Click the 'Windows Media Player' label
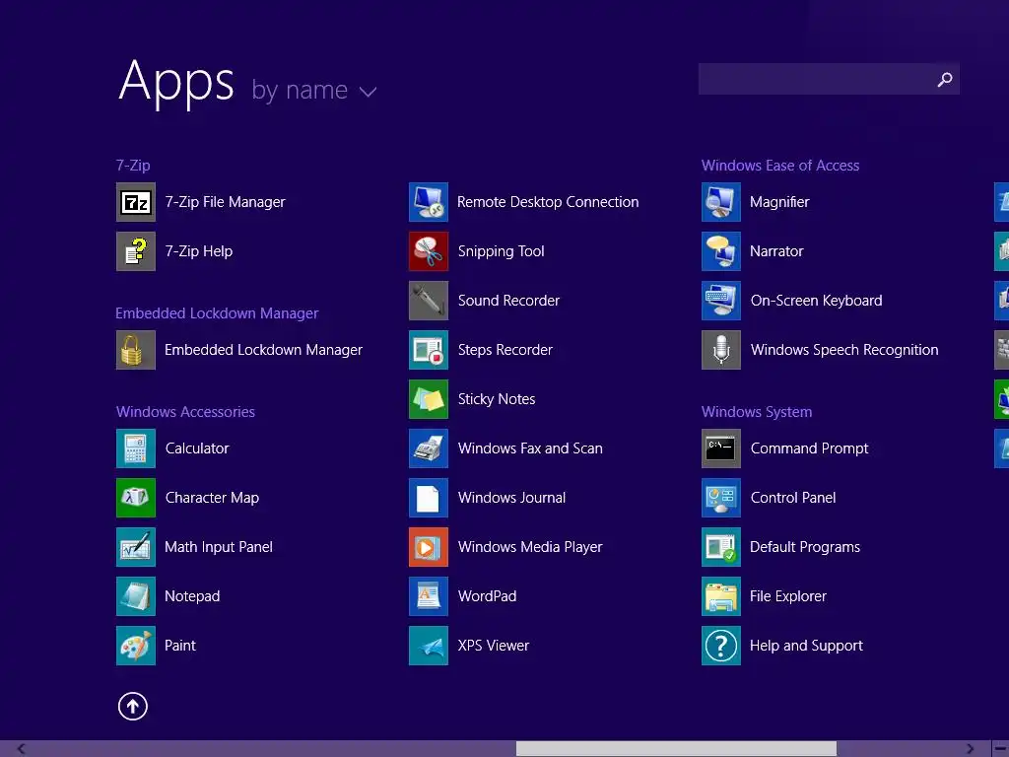 pos(530,546)
